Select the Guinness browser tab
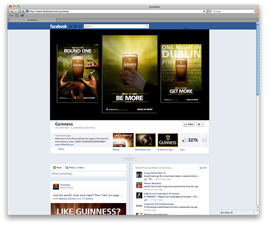Screen dimensions: 269x225 32,20
